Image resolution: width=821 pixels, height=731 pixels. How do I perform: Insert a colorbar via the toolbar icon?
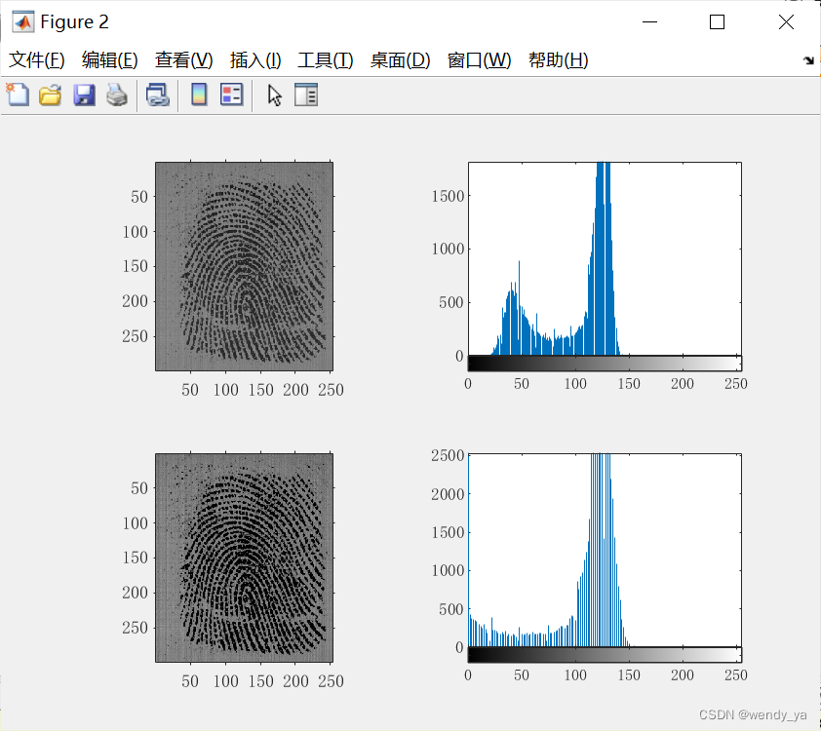coord(199,95)
